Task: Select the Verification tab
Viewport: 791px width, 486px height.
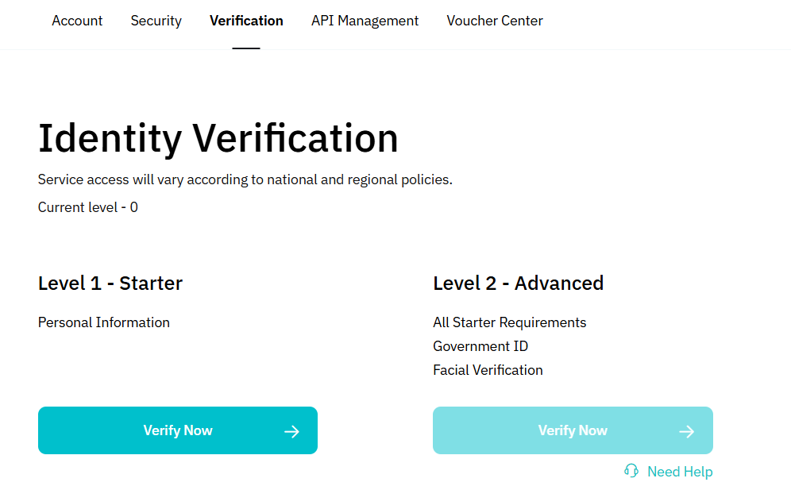Action: (246, 21)
